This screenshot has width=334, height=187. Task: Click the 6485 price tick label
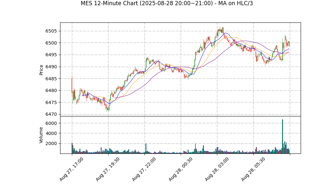click(51, 79)
